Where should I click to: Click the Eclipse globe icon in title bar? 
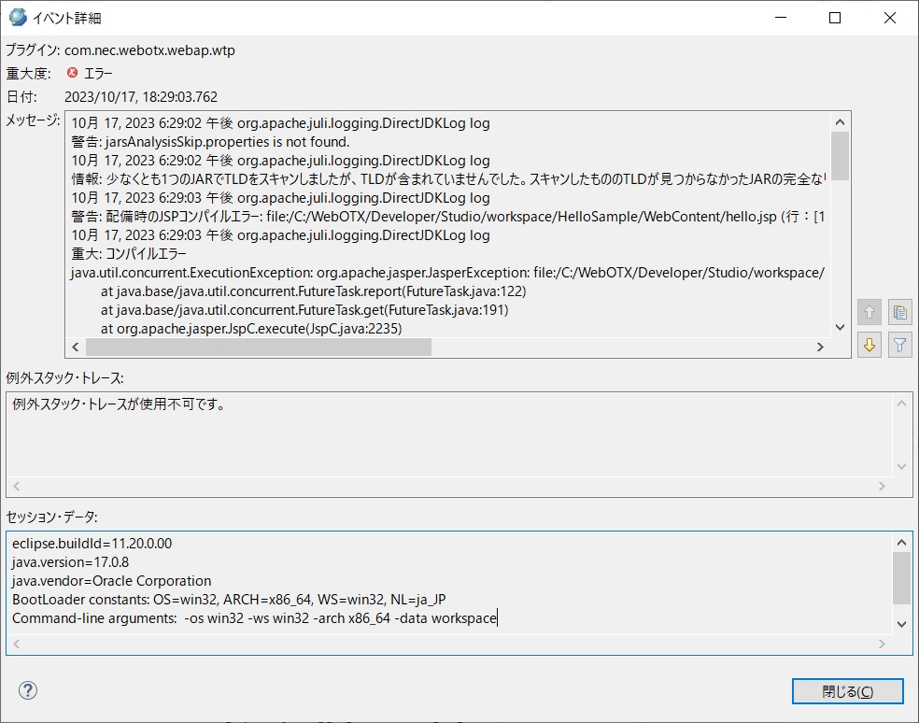coord(17,17)
